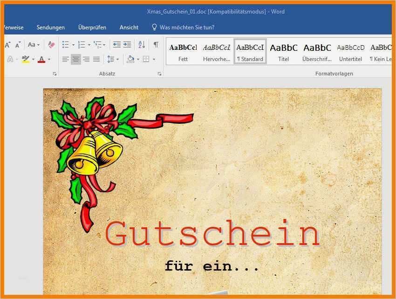The image size is (396, 299).
Task: Select the center alignment icon
Action: click(x=75, y=59)
